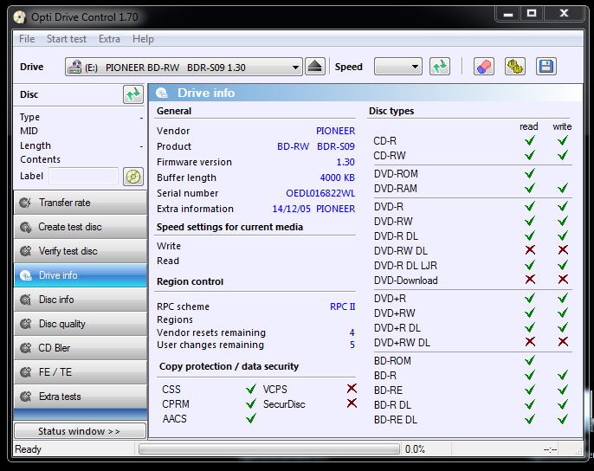This screenshot has width=594, height=471.
Task: Open the Start test menu
Action: pos(67,39)
